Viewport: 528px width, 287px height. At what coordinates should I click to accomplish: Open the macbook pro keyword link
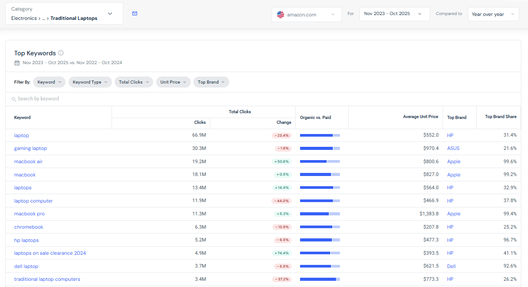click(29, 214)
